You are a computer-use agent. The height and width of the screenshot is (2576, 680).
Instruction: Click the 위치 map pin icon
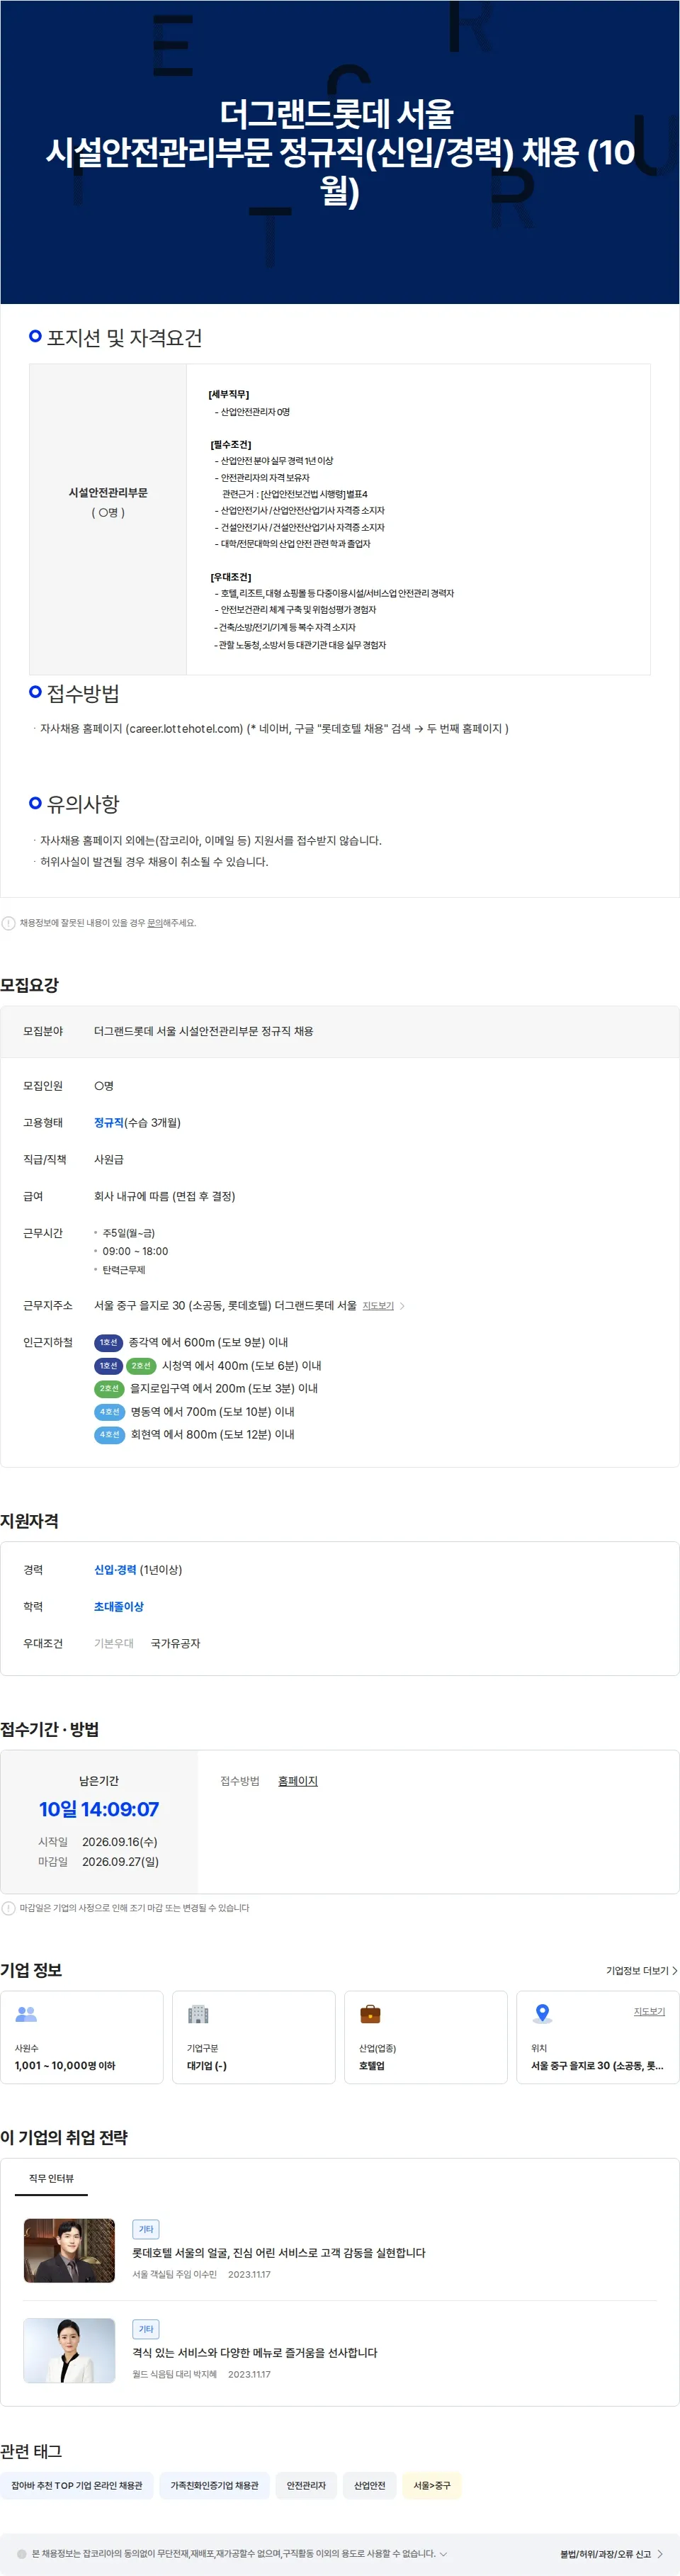coord(542,2014)
